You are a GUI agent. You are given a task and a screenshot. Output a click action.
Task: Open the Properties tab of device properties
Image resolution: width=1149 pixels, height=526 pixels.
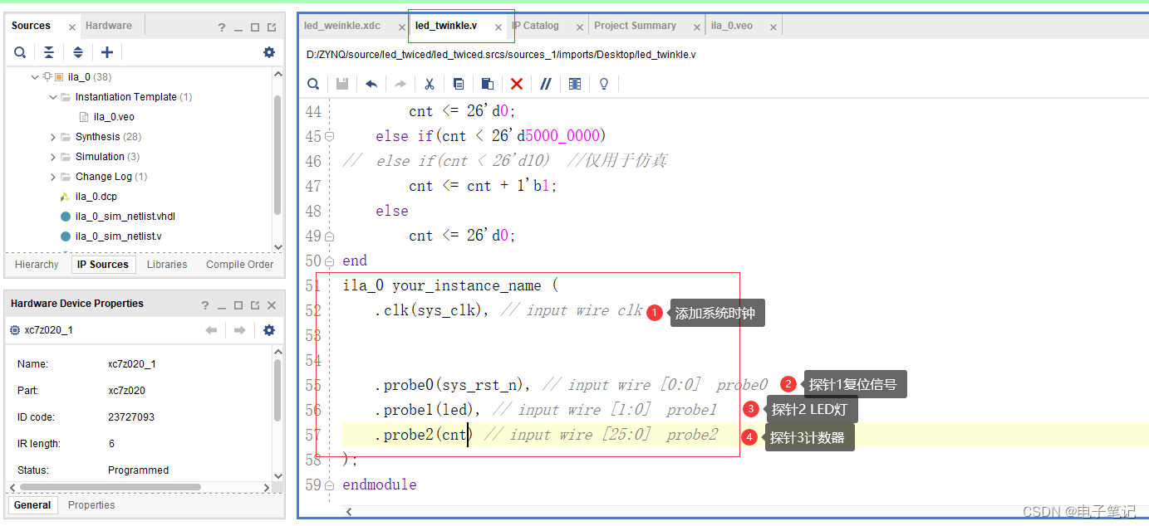coord(91,505)
